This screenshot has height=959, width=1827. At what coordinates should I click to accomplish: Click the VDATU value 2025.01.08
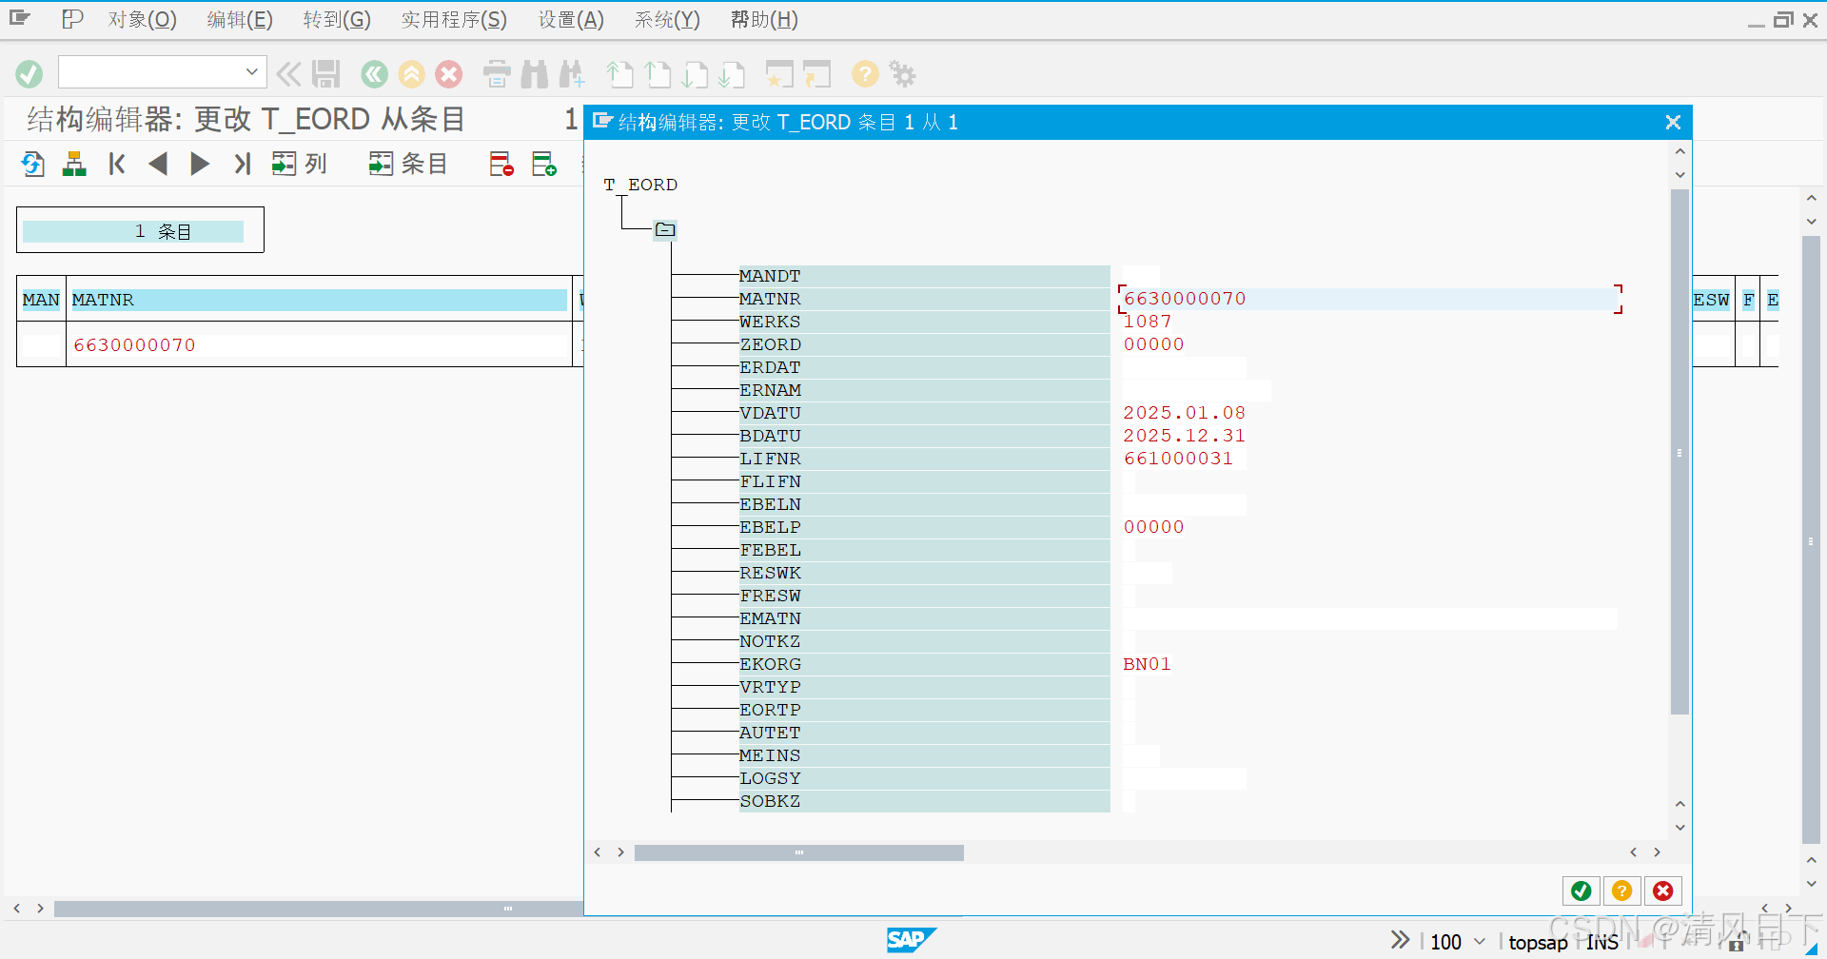[x=1185, y=413]
